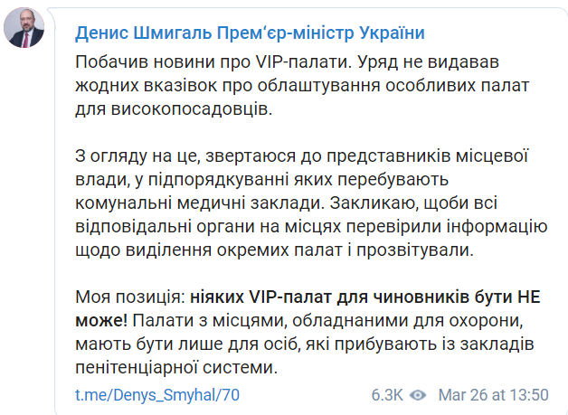The width and height of the screenshot is (568, 415).
Task: Click the phrase 'З огляду на це'
Action: 136,156
